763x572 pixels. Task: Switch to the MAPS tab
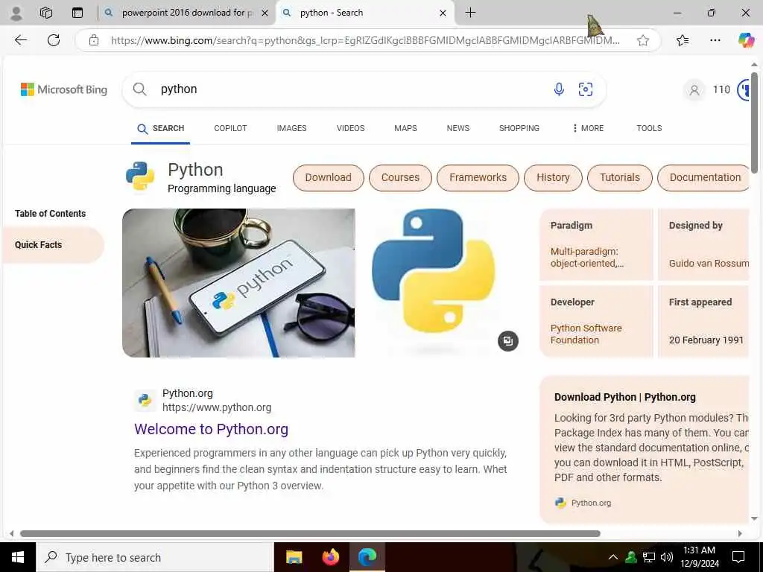(405, 128)
